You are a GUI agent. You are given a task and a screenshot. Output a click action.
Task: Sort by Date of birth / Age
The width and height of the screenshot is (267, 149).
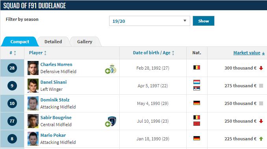(154, 53)
